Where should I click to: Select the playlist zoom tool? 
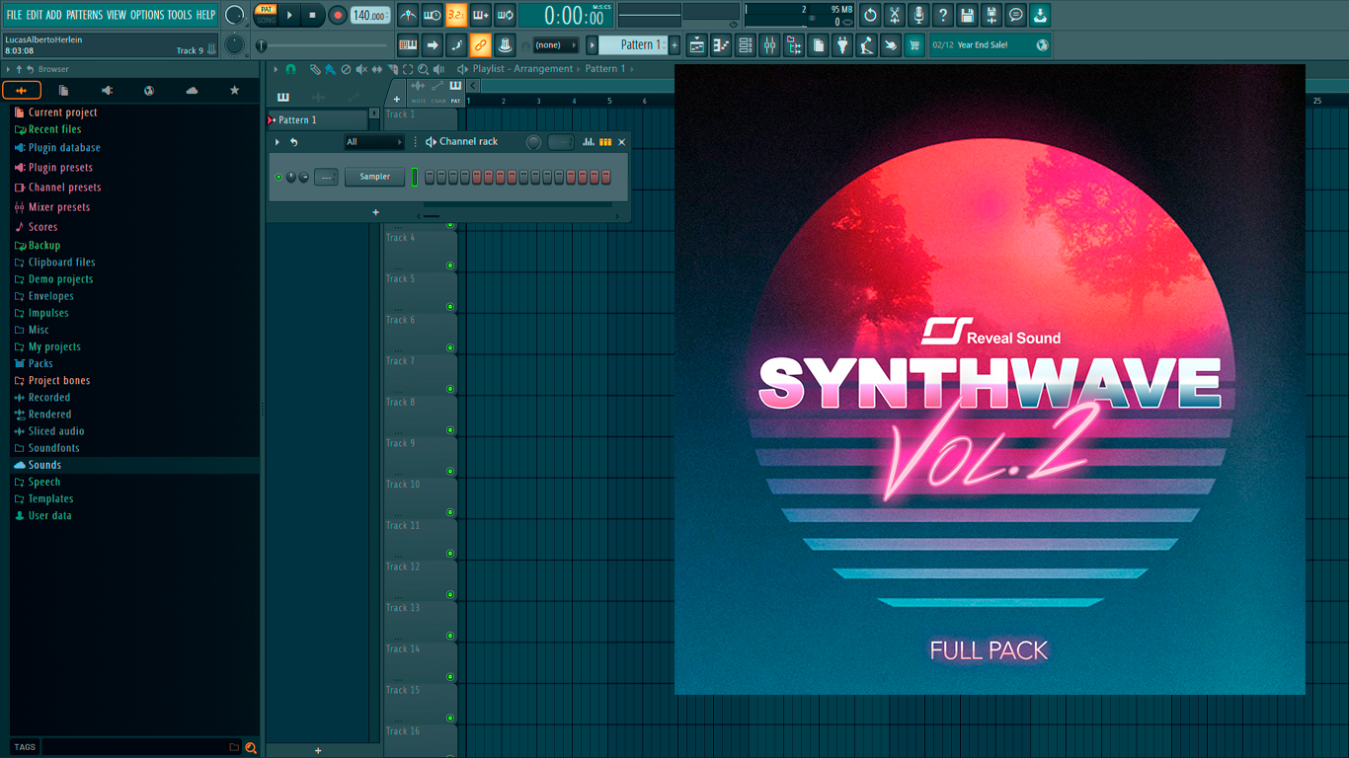click(423, 69)
